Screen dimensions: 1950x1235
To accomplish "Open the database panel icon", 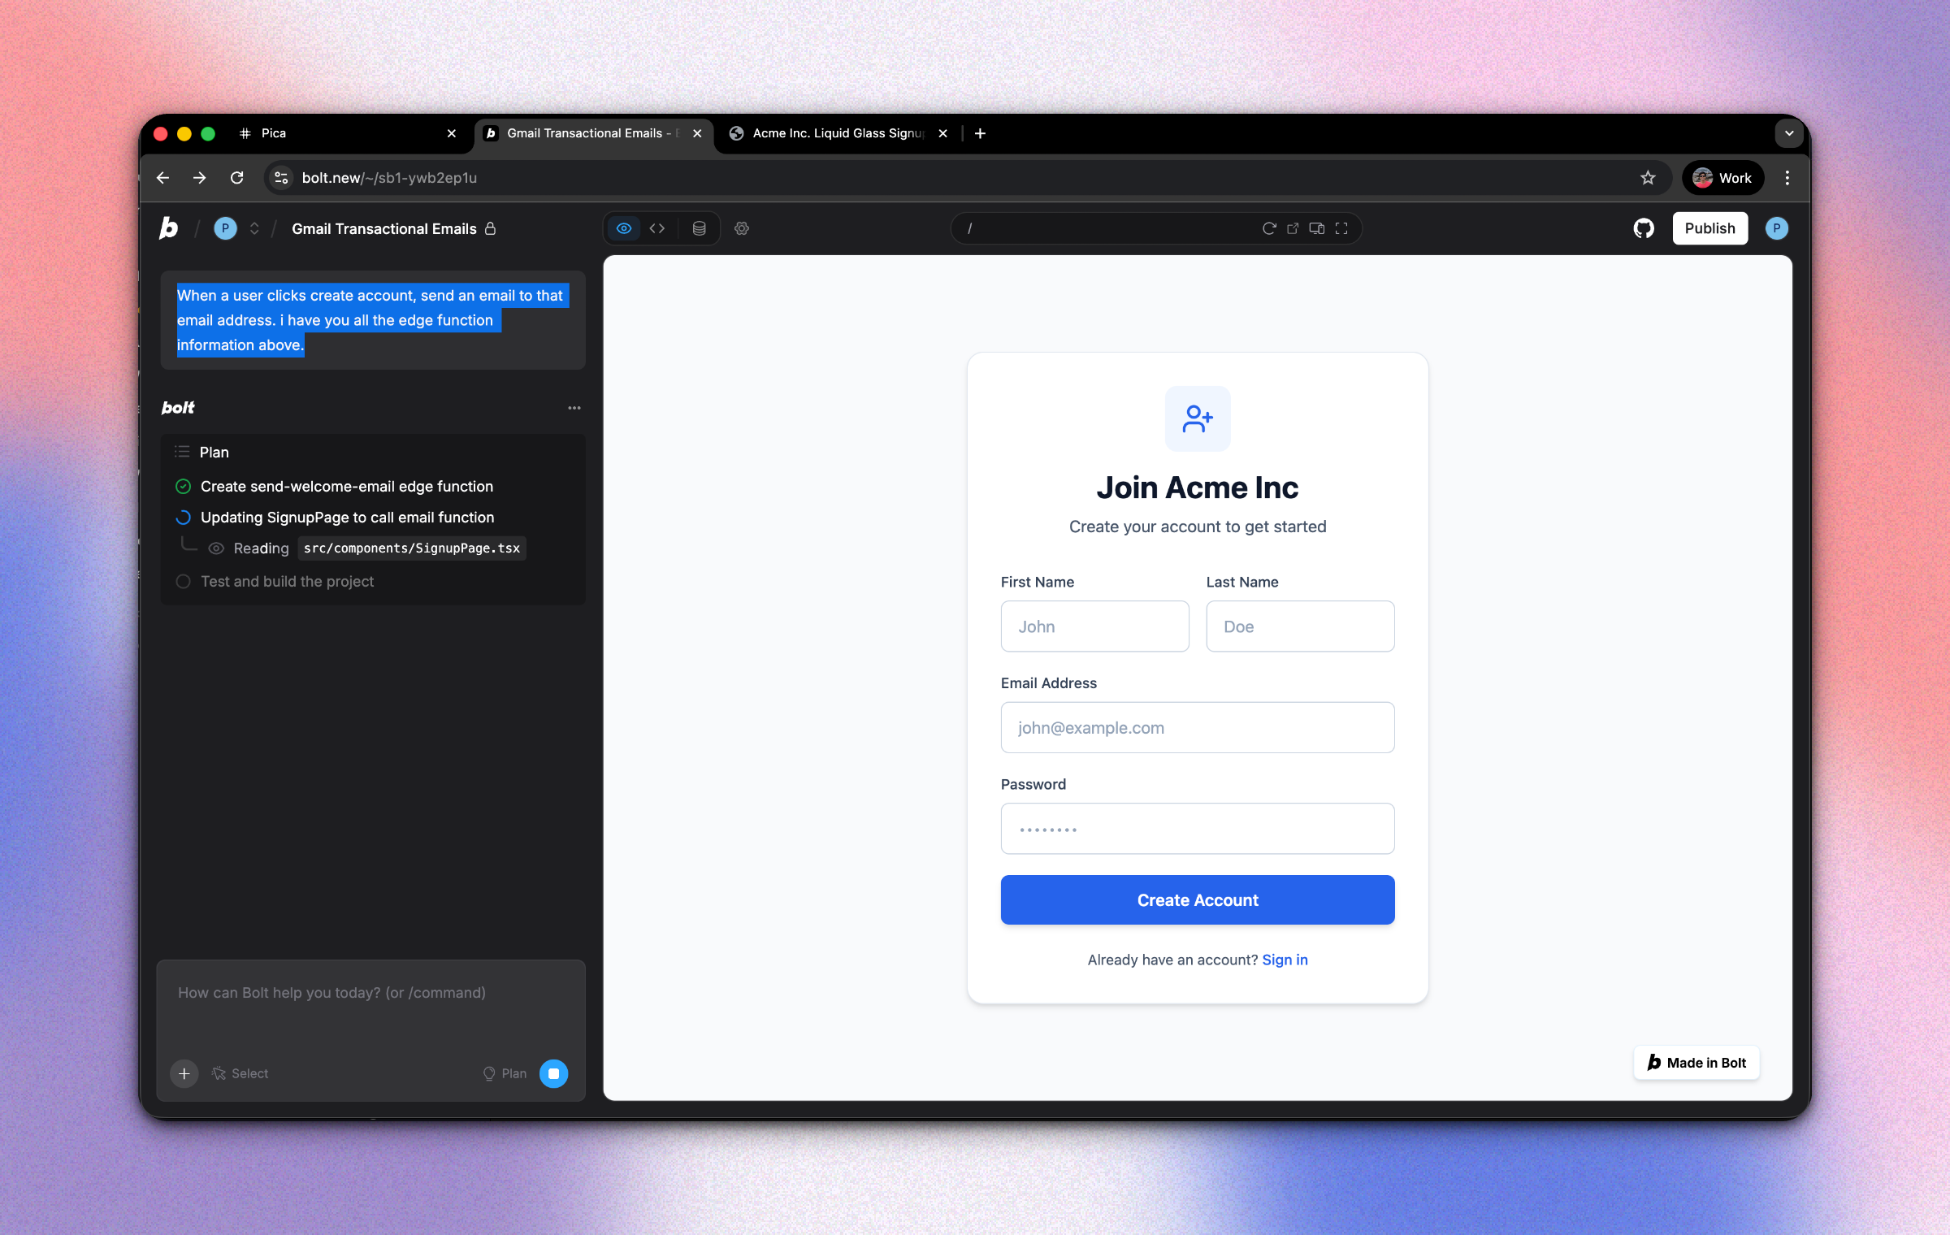I will [698, 228].
